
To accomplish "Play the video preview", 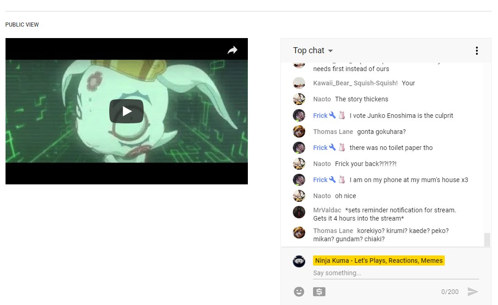I will pos(126,111).
